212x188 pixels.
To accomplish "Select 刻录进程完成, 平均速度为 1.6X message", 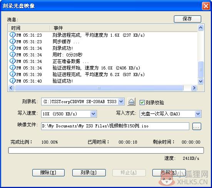I will pyautogui.click(x=98, y=35).
